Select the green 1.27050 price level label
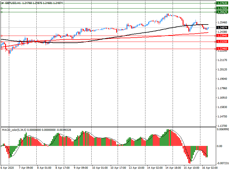Image resolution: width=229 pixels, height=171 pixels. (222, 8)
